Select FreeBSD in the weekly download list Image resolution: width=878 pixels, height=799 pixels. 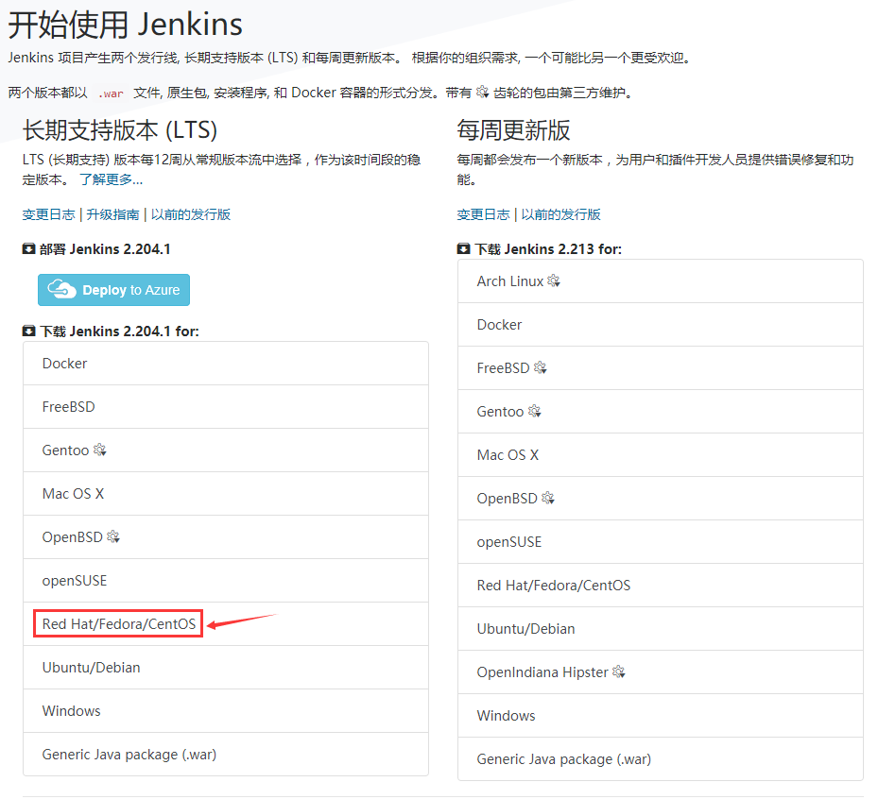coord(661,368)
